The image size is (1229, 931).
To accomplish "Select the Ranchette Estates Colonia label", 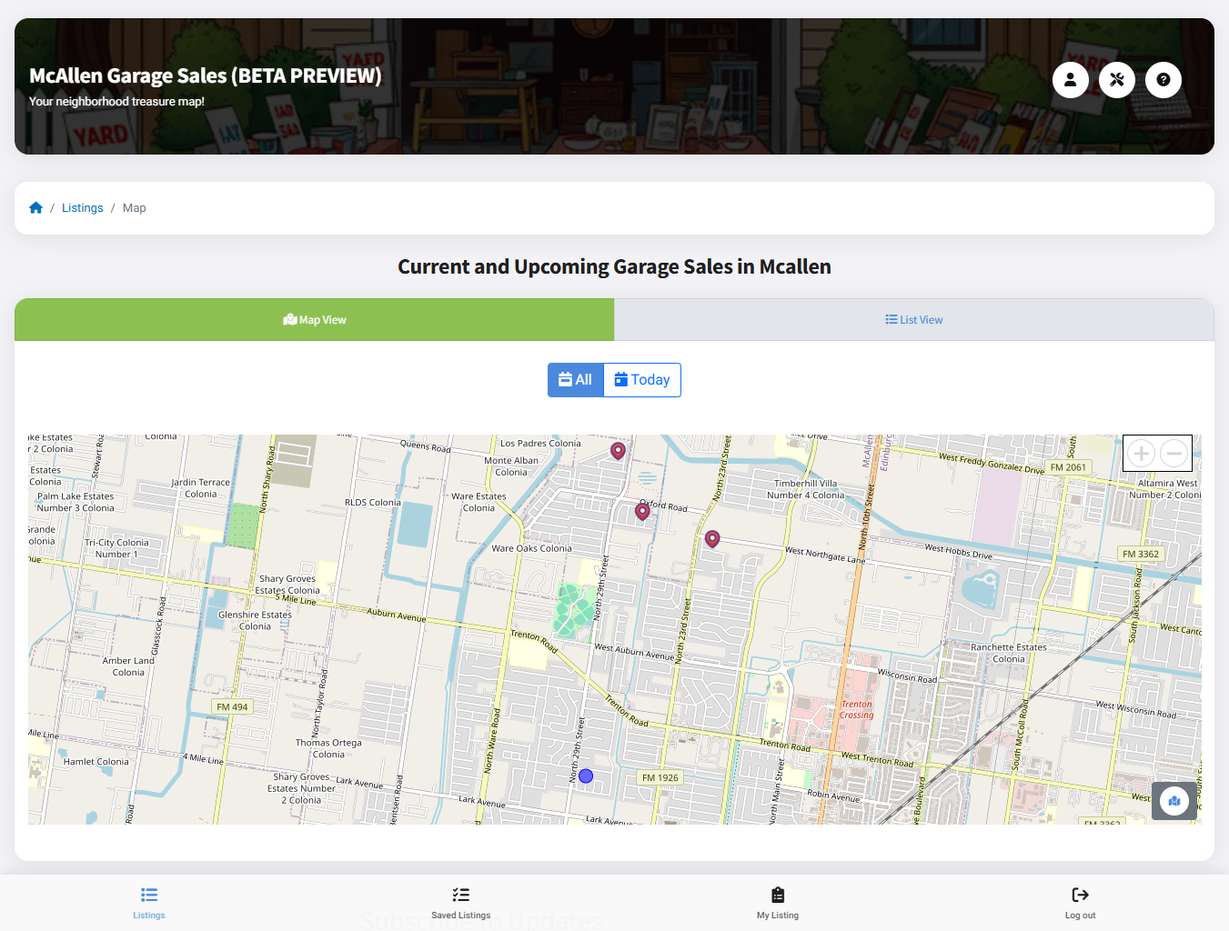I will (x=1009, y=653).
